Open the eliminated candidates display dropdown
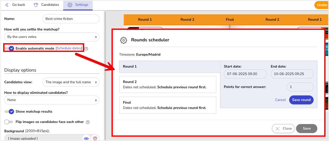329x141 pixels. (x=52, y=100)
